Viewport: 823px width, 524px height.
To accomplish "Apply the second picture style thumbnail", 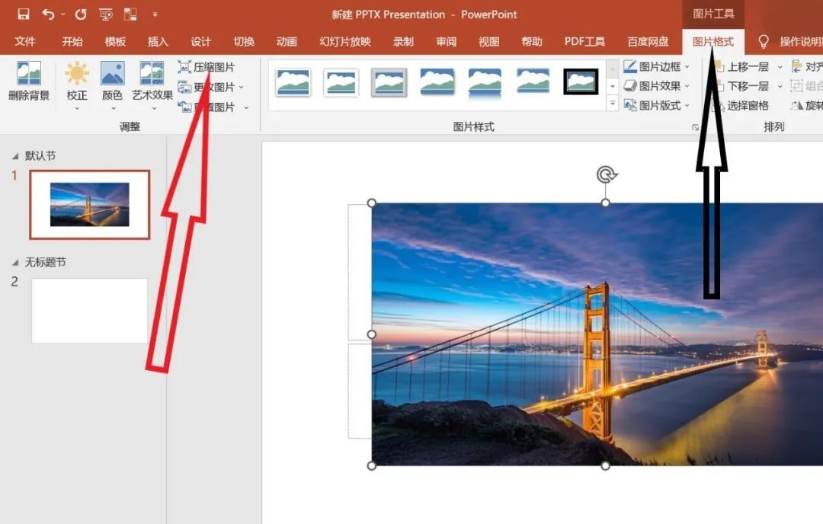I will click(341, 82).
